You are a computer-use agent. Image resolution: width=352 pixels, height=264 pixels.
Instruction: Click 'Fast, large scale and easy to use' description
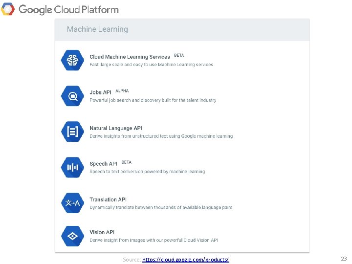(x=151, y=65)
